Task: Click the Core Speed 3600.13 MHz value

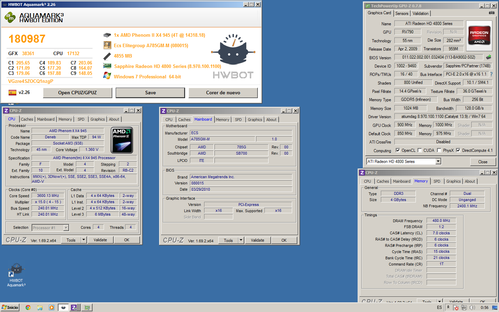Action: point(48,196)
